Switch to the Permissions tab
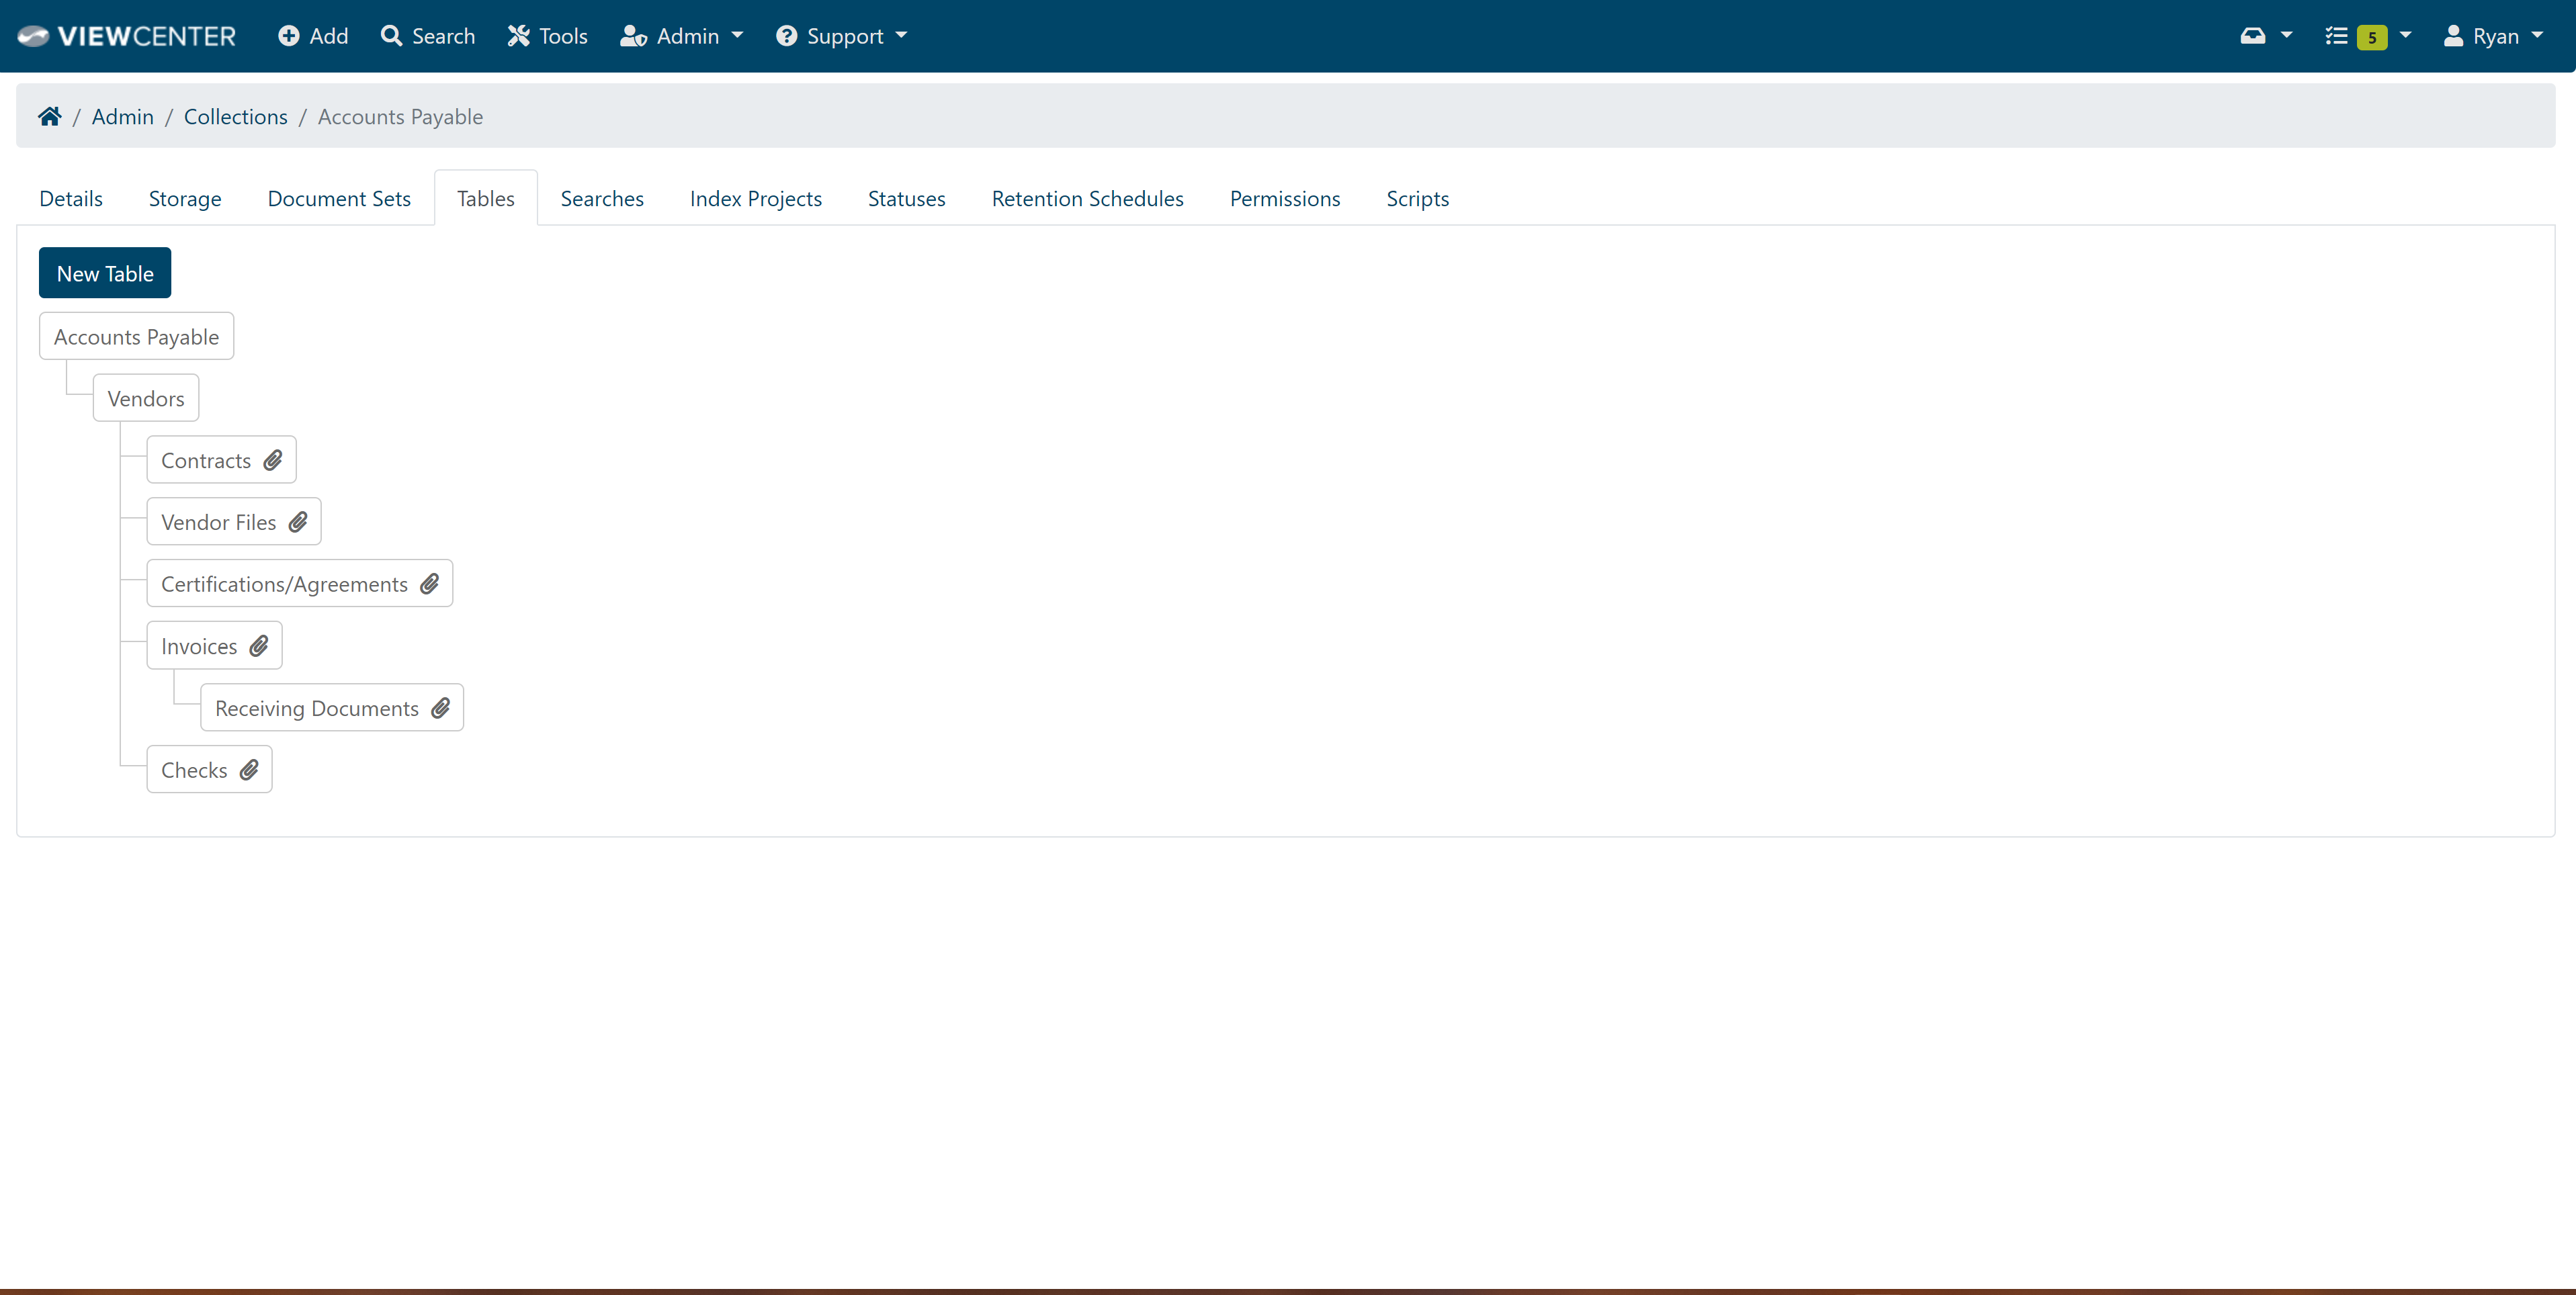This screenshot has width=2576, height=1295. point(1284,198)
